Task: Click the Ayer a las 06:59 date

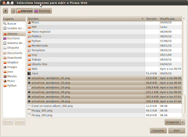Action: click(170, 69)
